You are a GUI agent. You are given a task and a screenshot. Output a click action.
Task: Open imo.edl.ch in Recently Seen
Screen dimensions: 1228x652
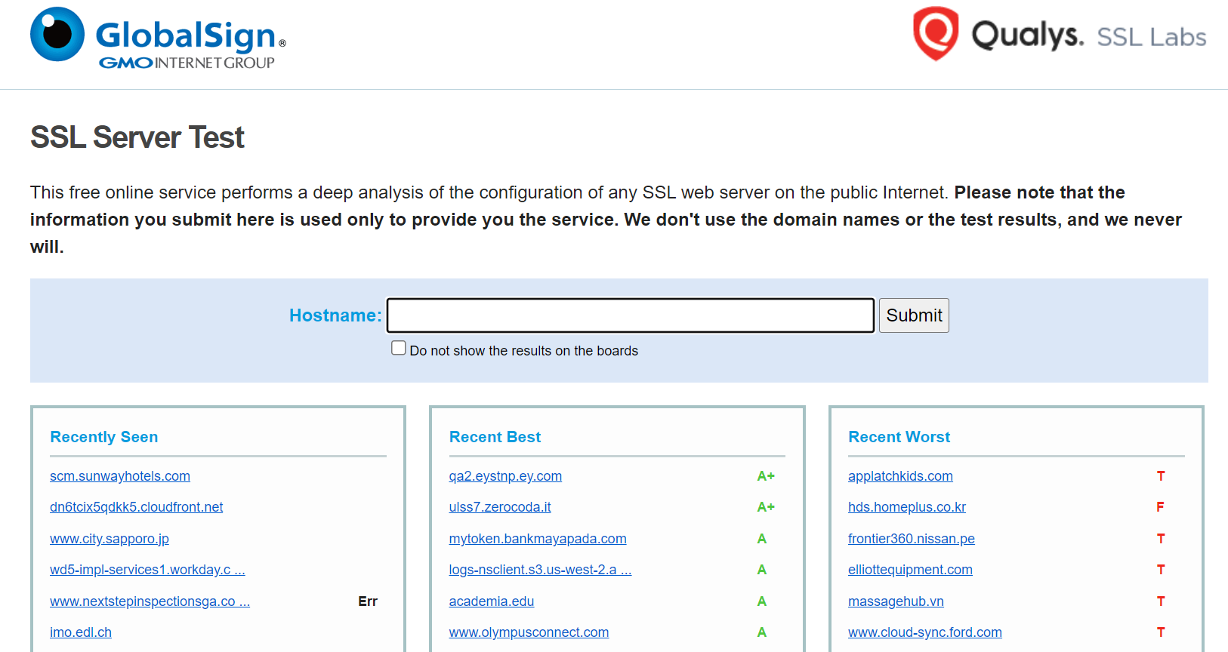81,632
